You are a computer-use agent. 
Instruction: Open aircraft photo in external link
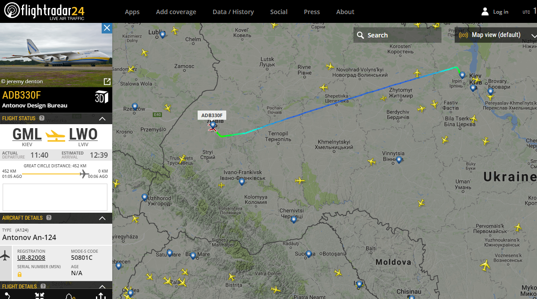coord(107,81)
